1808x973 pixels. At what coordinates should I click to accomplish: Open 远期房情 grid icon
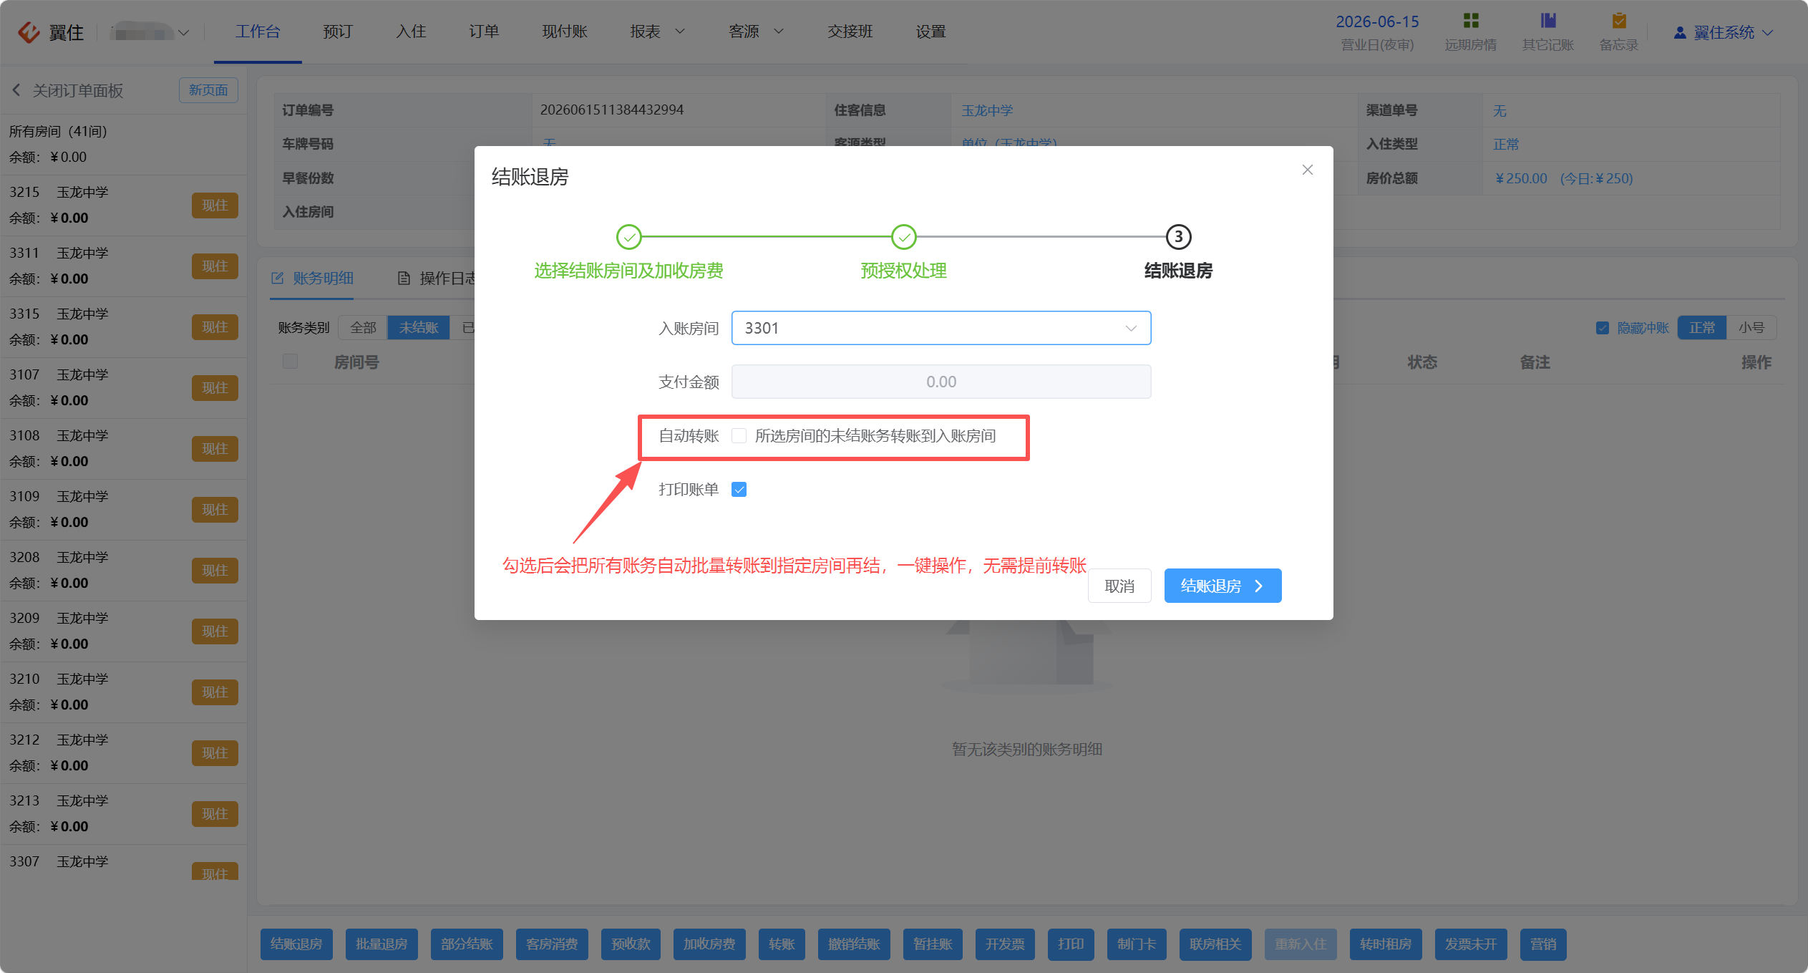click(x=1470, y=21)
